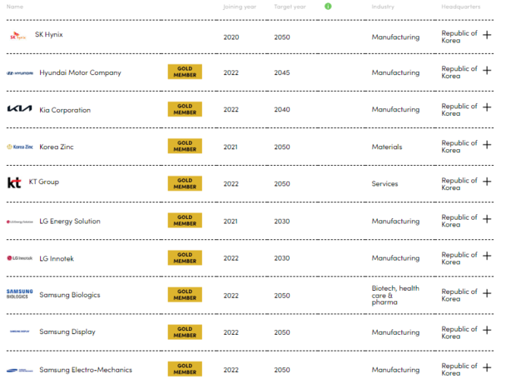This screenshot has width=516, height=384.
Task: Click 2050 target year for Samsung Biologics
Action: point(282,295)
